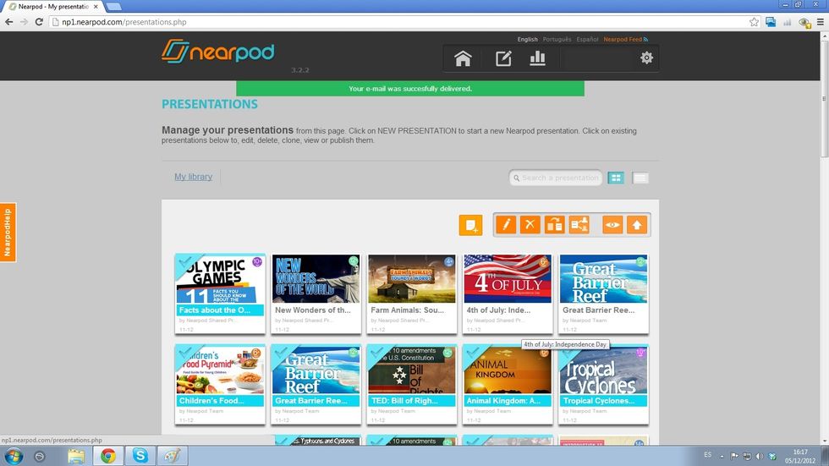The image size is (829, 466).
Task: Click the orange Edit pencil button
Action: (506, 225)
